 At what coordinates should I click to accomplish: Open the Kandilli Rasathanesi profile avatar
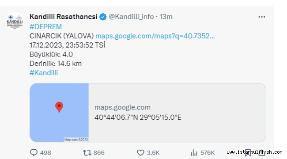pos(15,22)
